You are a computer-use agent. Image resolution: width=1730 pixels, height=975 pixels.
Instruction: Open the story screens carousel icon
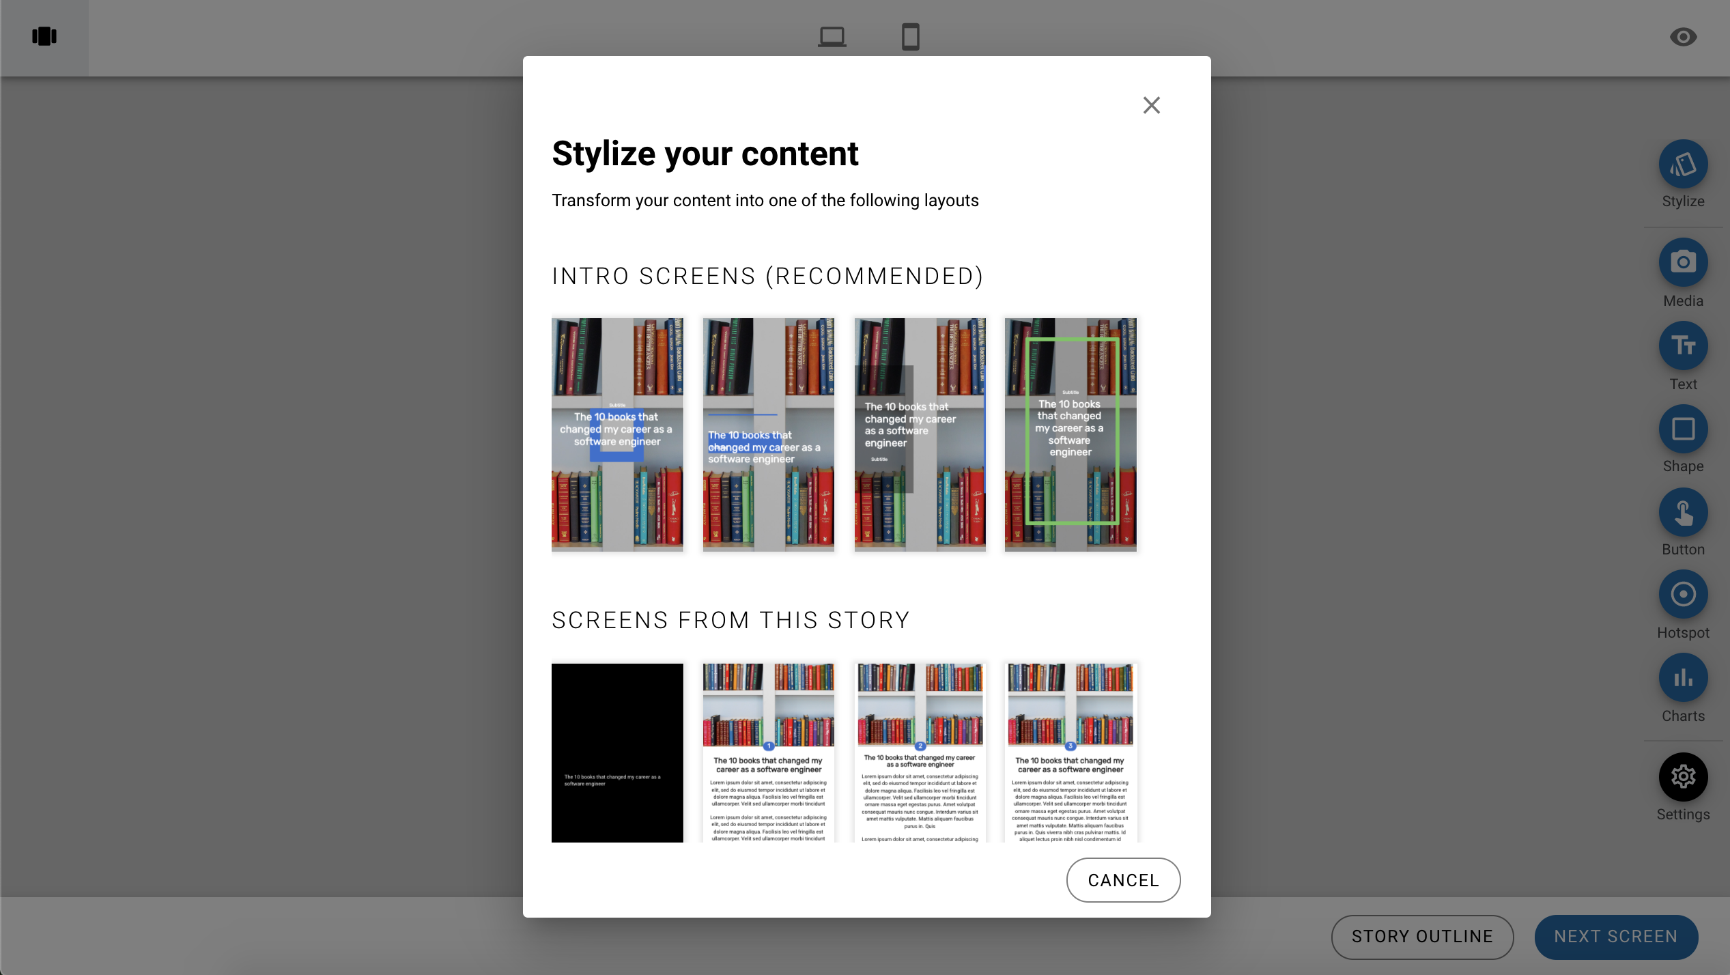44,36
